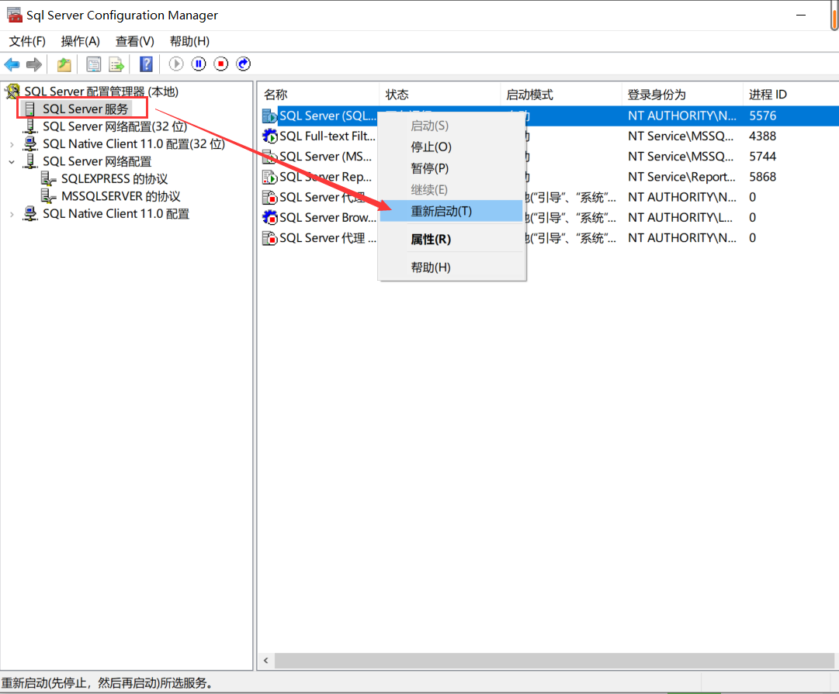
Task: Click the SQL Server (MS... service icon
Action: pos(269,156)
